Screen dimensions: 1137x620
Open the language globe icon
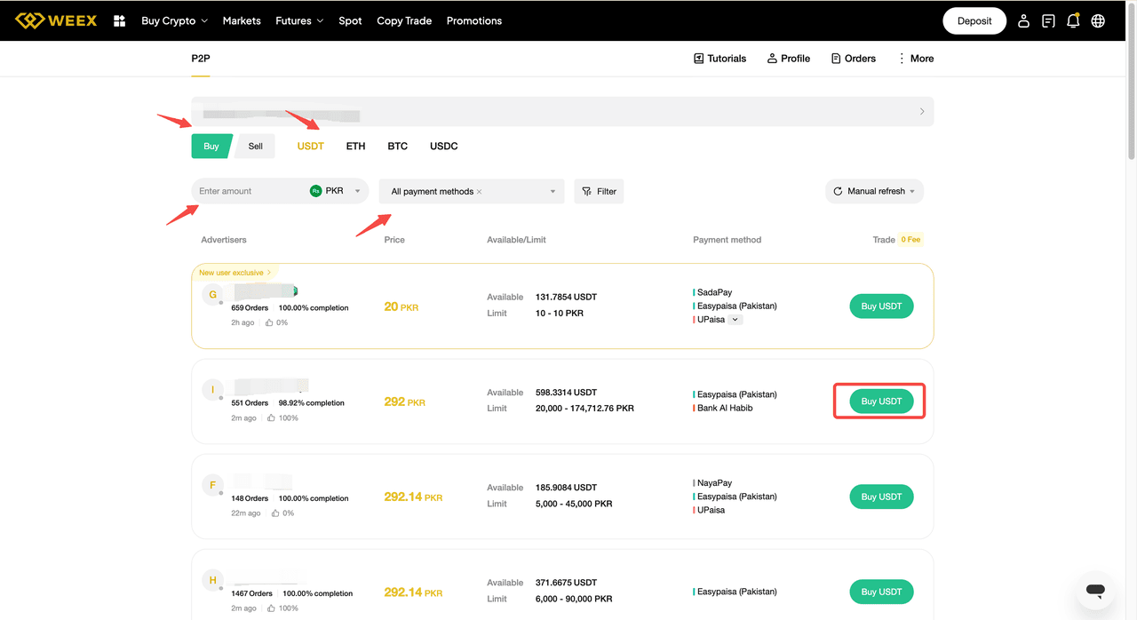[x=1098, y=20]
